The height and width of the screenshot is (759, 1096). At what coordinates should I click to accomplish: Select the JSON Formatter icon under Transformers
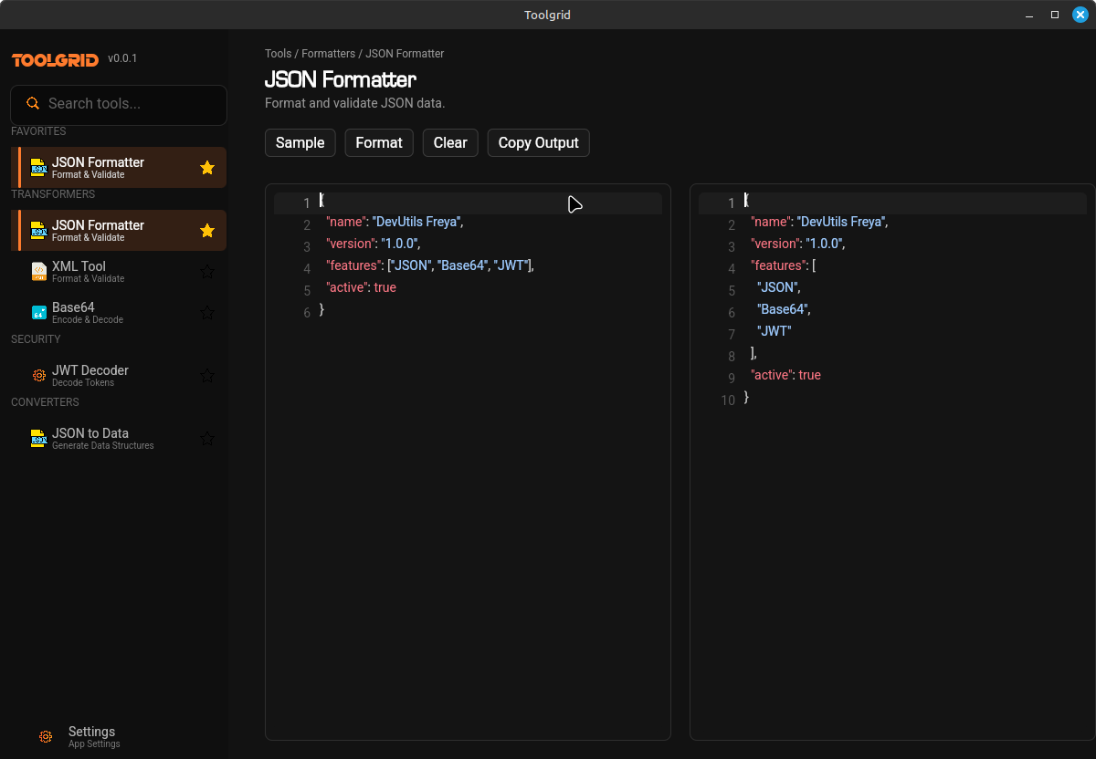[37, 230]
